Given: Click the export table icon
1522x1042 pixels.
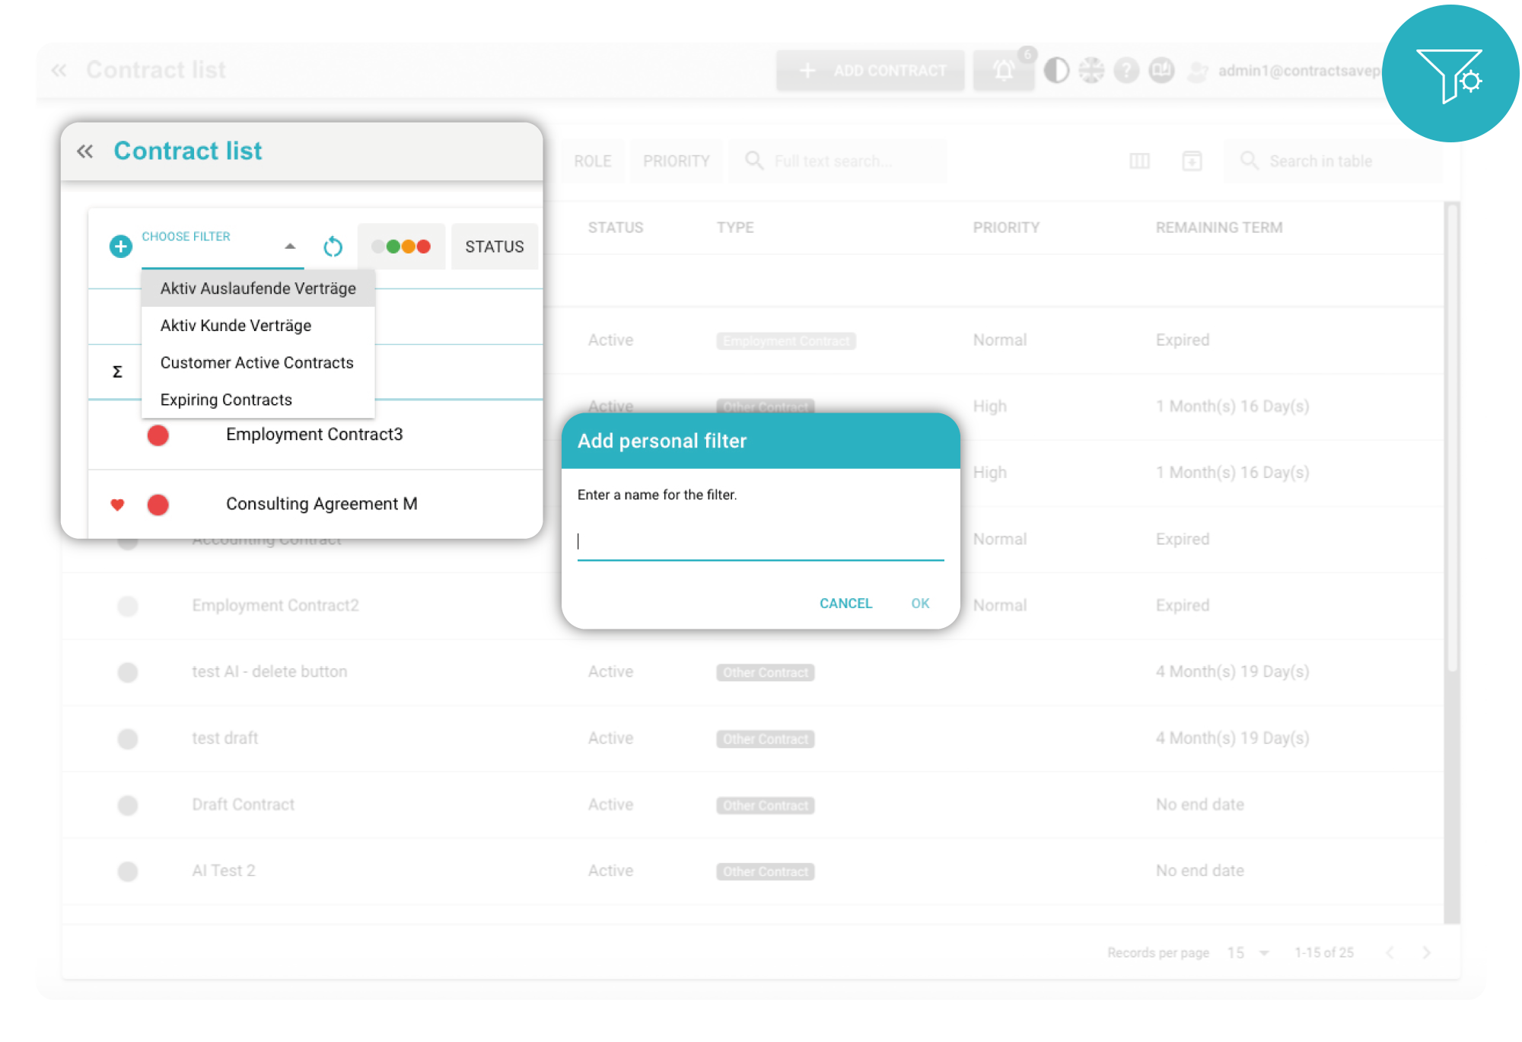Looking at the screenshot, I should point(1192,161).
